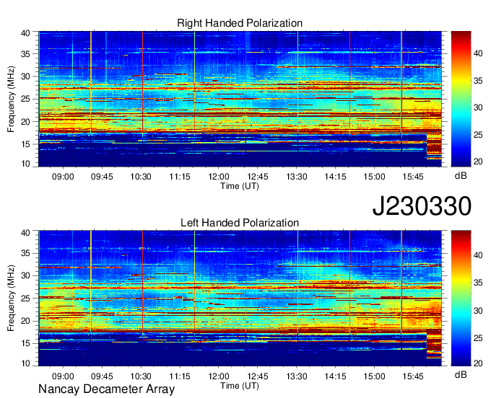Click the 15:45 tick label on top plot
Screen dimensions: 491x398
coord(413,177)
